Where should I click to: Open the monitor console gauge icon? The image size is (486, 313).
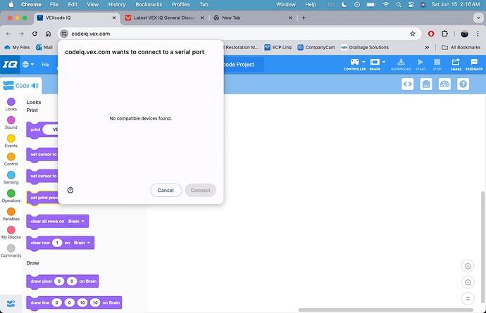pos(444,84)
